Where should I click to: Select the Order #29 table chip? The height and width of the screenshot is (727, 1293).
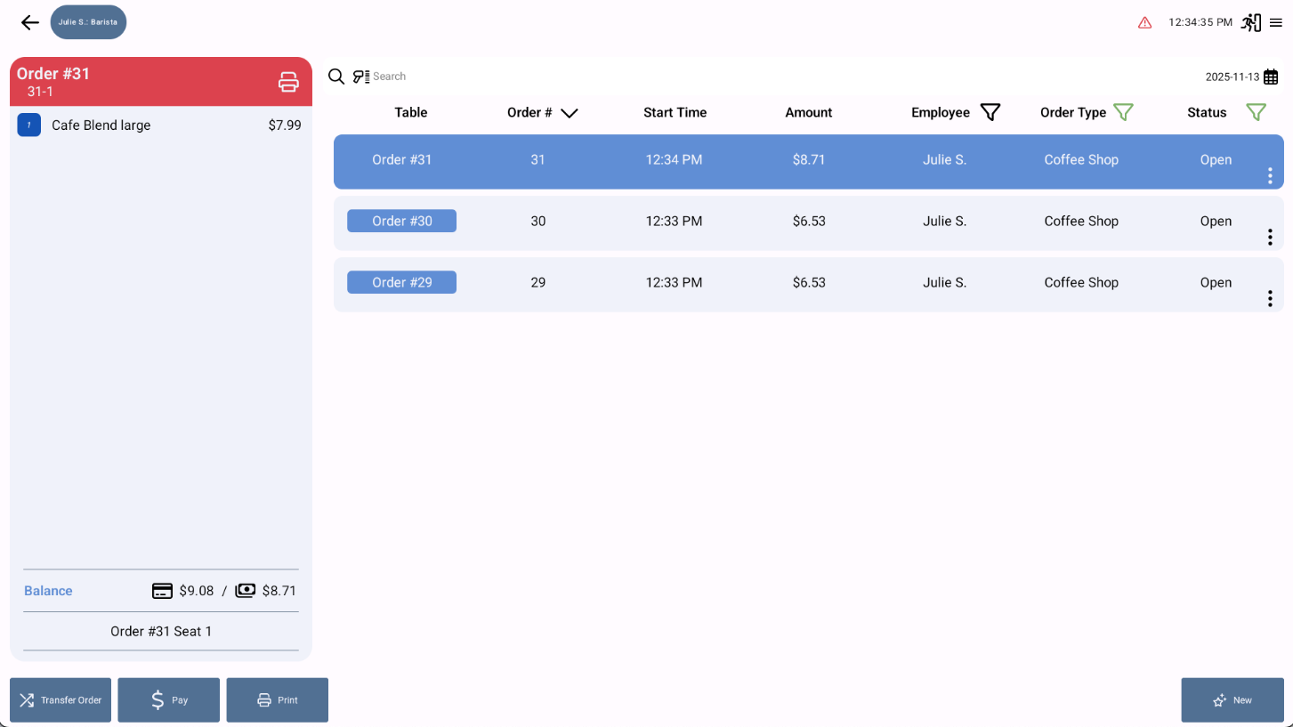(x=401, y=282)
